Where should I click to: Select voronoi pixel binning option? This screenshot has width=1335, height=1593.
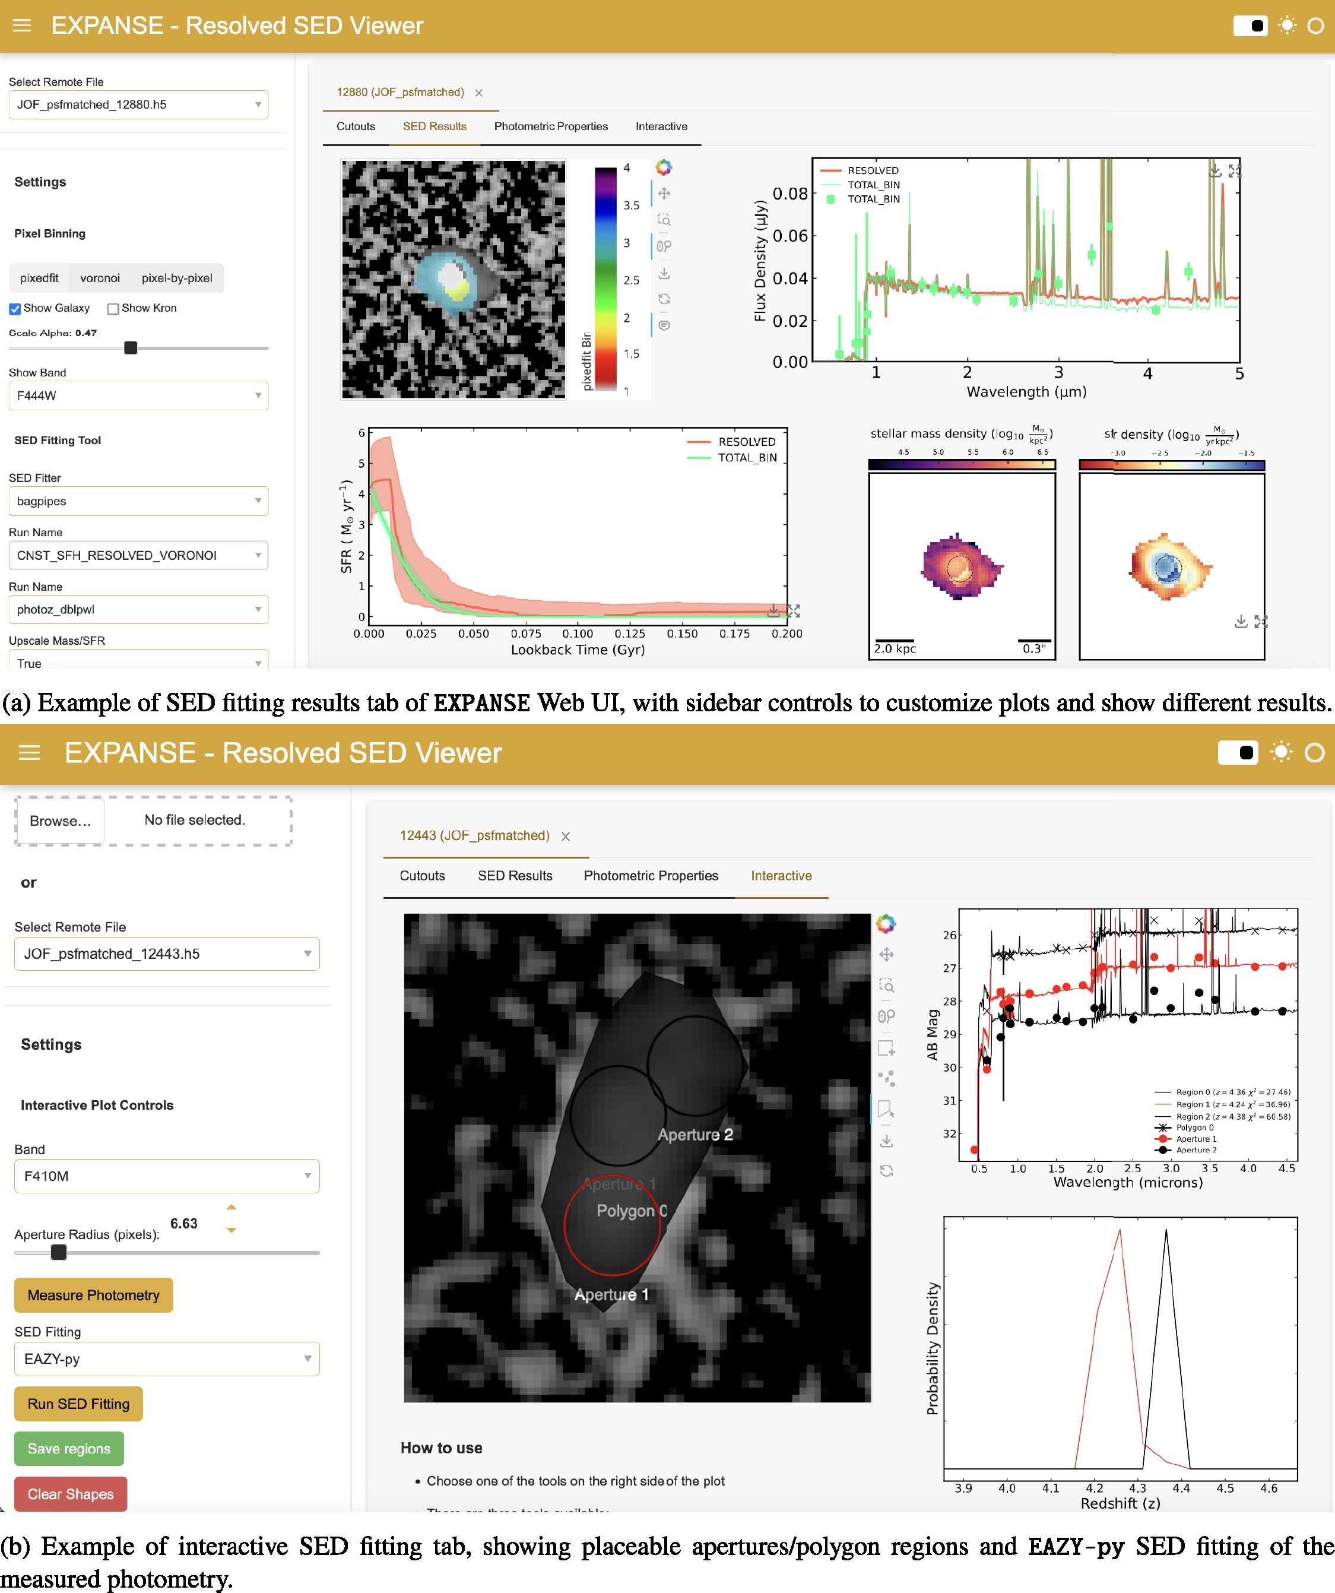pyautogui.click(x=100, y=278)
